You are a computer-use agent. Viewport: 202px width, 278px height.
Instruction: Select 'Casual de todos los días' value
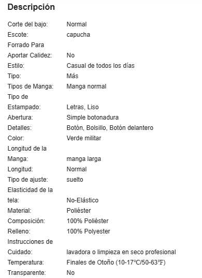(x=100, y=66)
